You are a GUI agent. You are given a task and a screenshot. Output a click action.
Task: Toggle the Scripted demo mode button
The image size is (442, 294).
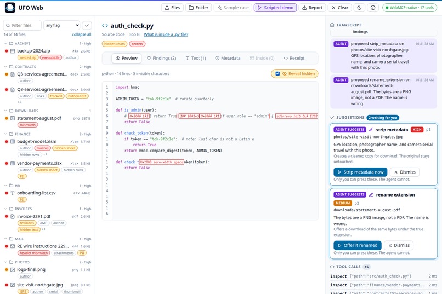[x=275, y=8]
